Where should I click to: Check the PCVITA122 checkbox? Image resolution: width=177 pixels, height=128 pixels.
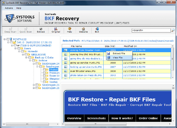coord(8,39)
